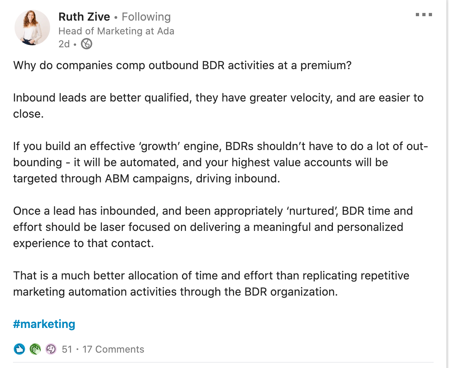Image resolution: width=449 pixels, height=368 pixels.
Task: Click the purple curious face reaction icon
Action: [51, 349]
